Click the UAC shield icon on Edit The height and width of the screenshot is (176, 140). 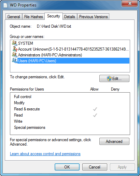[x=109, y=79]
